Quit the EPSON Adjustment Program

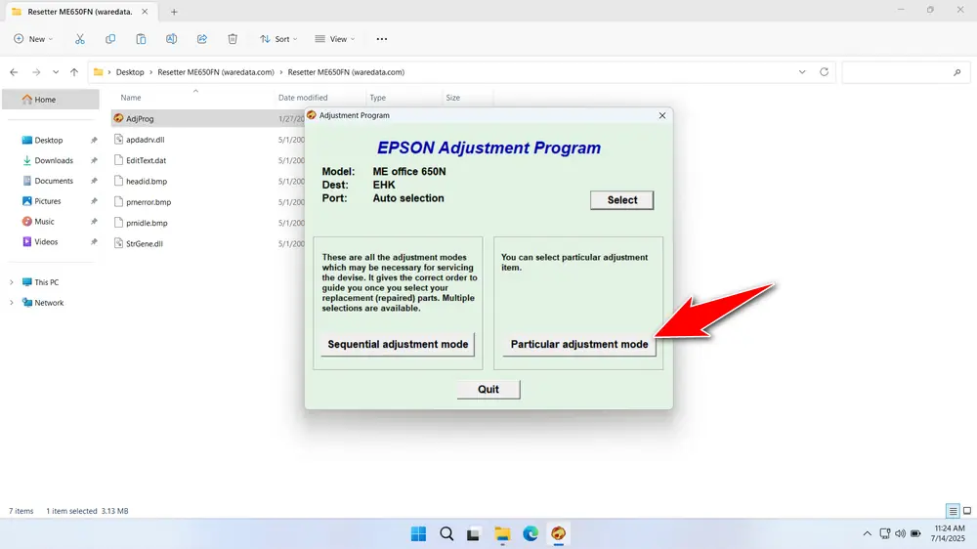(x=488, y=389)
